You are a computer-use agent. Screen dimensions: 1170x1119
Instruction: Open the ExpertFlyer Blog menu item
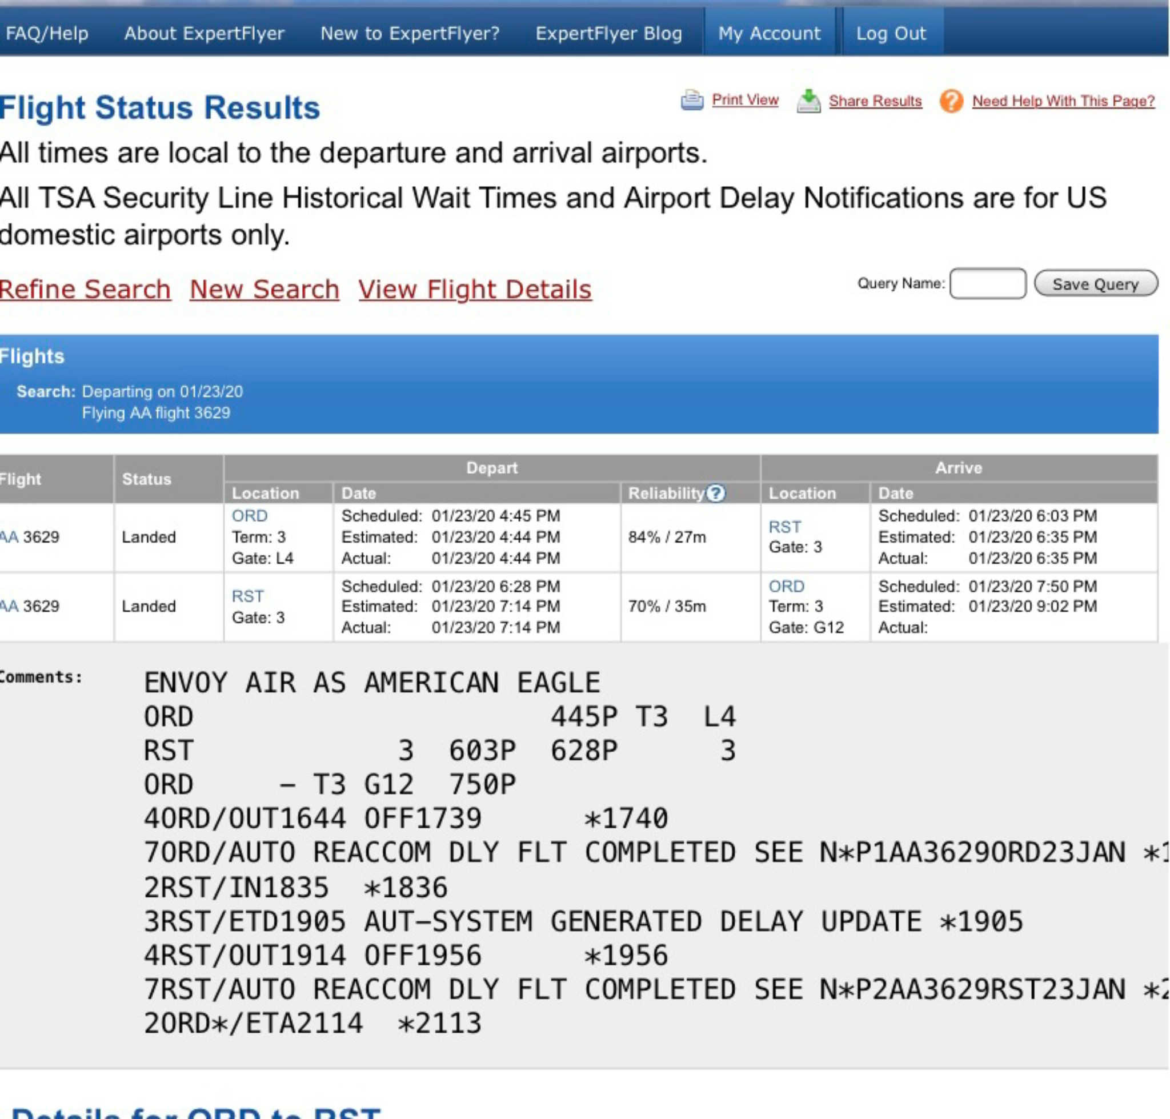click(x=608, y=33)
